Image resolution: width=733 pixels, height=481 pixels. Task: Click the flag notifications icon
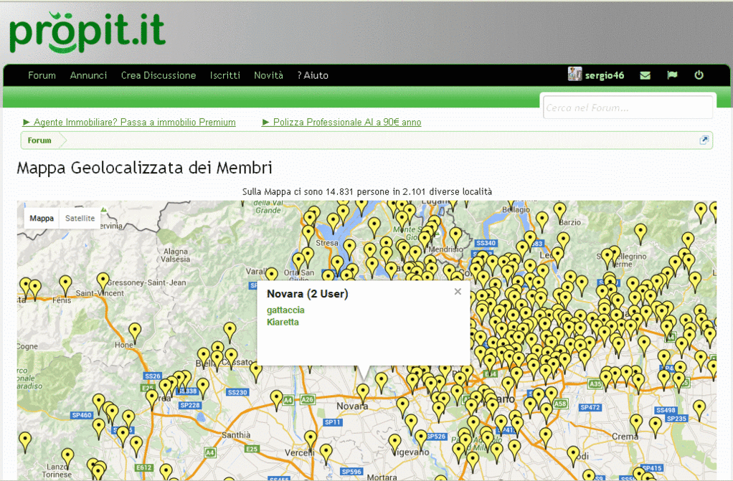[x=672, y=75]
